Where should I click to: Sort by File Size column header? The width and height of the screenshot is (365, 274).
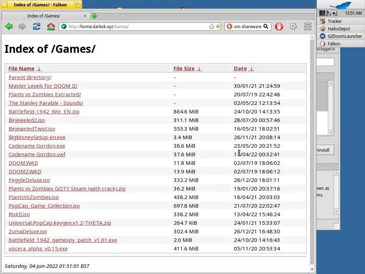[184, 68]
